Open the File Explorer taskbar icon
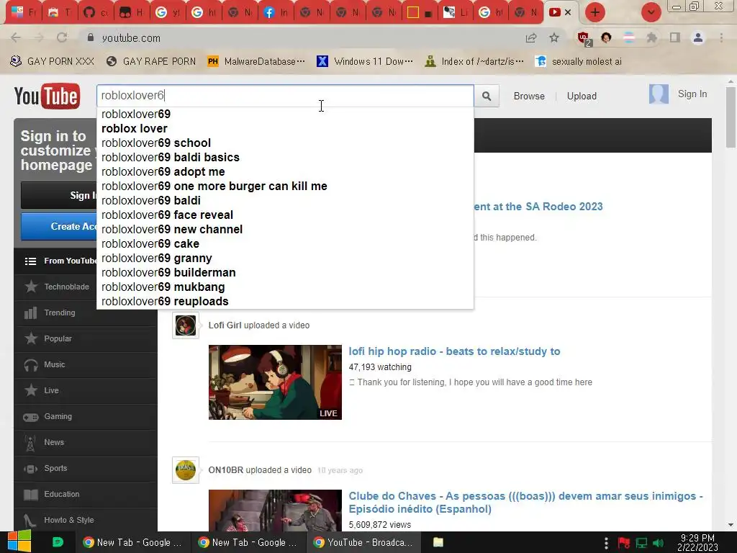 tap(438, 542)
